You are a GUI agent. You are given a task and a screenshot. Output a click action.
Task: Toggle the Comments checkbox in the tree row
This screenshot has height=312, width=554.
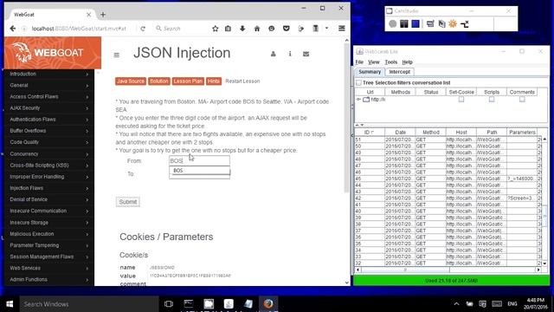coord(522,100)
